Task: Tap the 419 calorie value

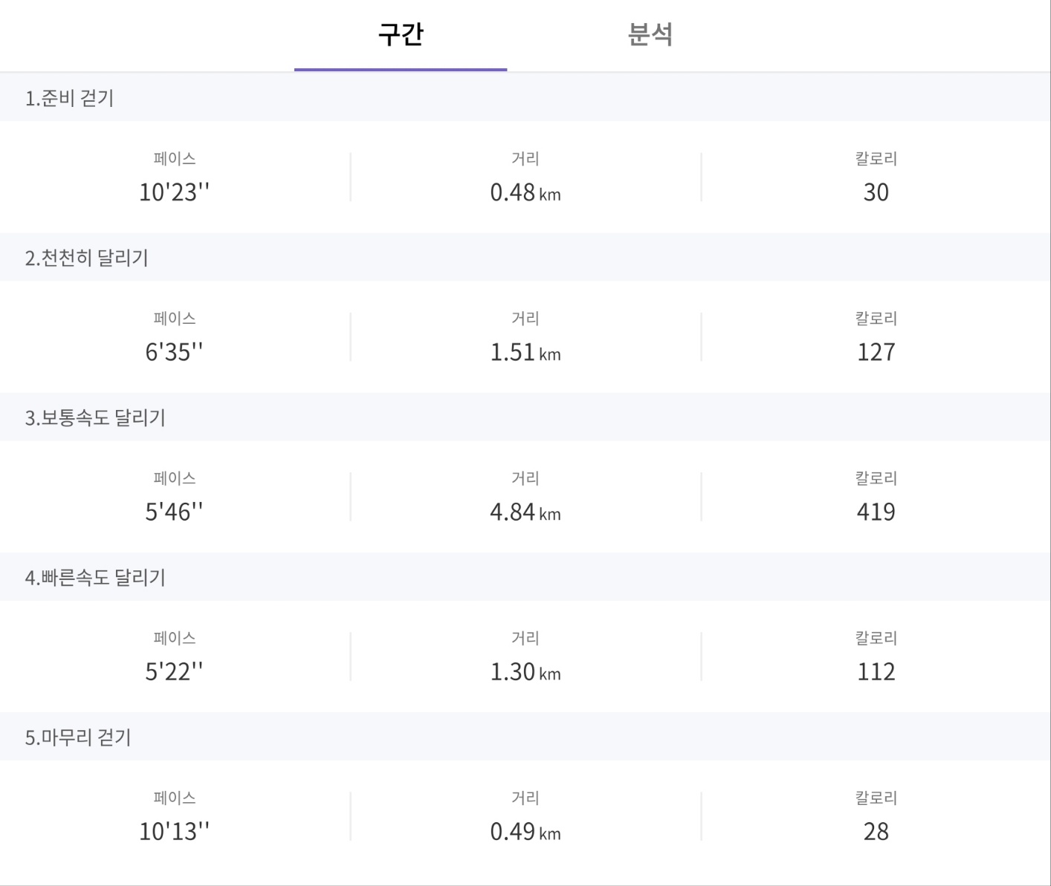Action: [x=876, y=512]
